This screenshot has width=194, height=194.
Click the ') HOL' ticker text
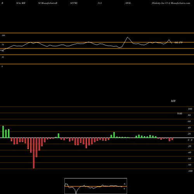(x=128, y=3)
